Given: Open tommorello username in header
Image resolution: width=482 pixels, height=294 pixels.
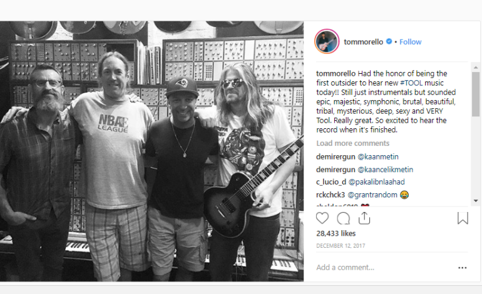Looking at the screenshot, I should [363, 42].
